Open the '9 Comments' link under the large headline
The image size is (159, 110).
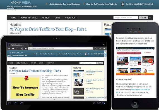tap(15, 33)
